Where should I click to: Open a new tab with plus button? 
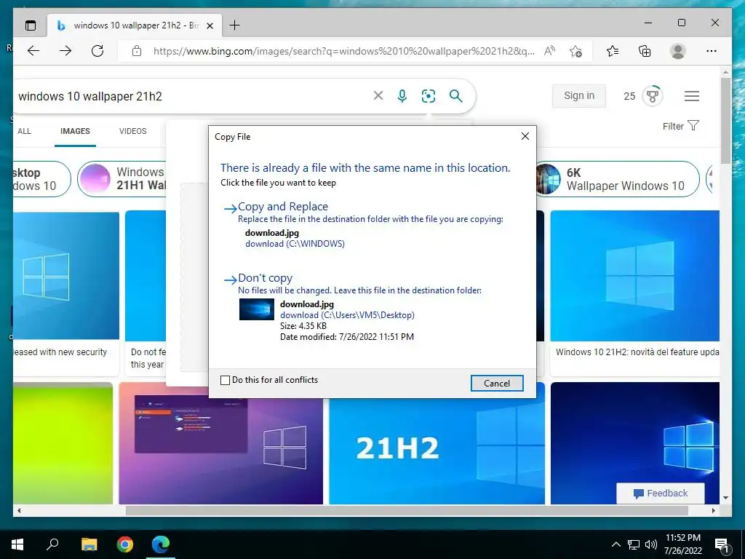point(235,25)
